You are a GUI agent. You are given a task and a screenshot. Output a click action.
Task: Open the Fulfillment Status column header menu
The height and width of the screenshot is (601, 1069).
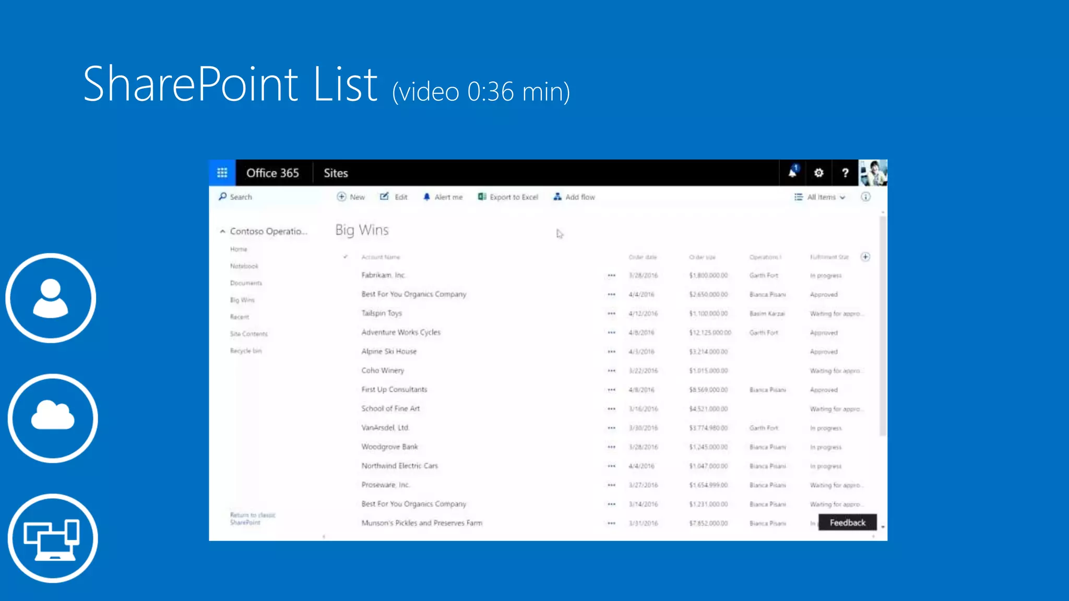point(829,257)
